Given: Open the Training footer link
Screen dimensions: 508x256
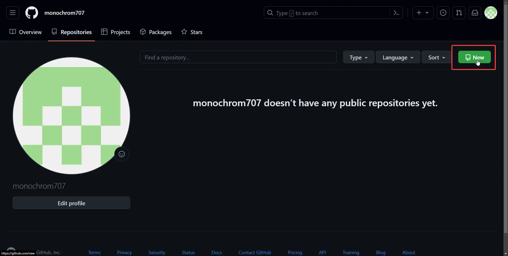Looking at the screenshot, I should [x=351, y=252].
